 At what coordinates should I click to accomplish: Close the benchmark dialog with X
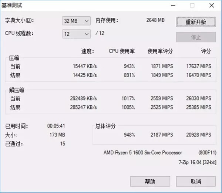click(x=211, y=6)
